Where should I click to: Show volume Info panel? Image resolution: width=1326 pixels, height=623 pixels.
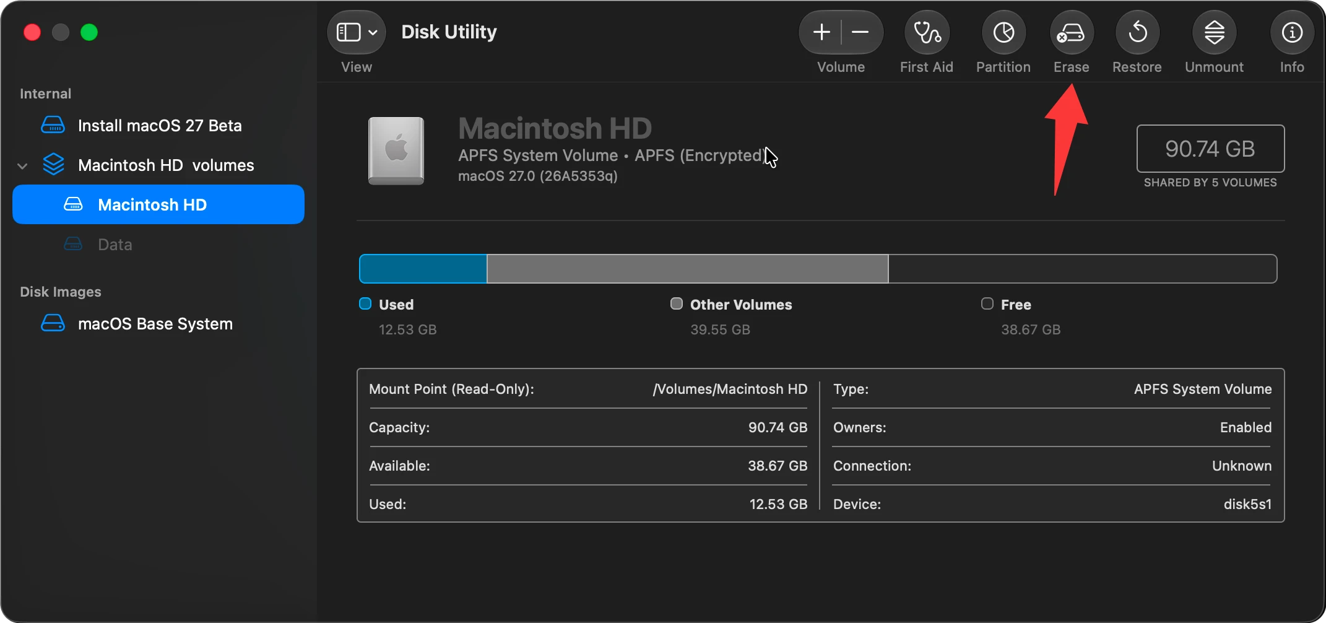1292,32
